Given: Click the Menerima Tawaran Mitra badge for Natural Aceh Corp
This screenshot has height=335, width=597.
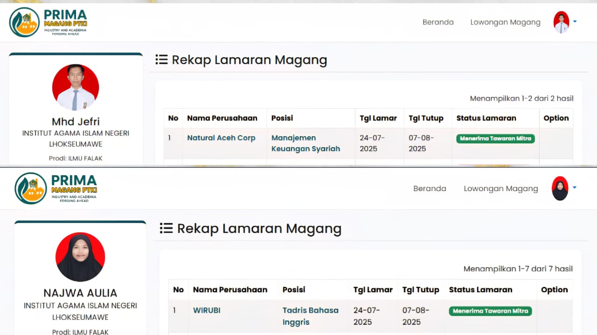Looking at the screenshot, I should coord(495,138).
